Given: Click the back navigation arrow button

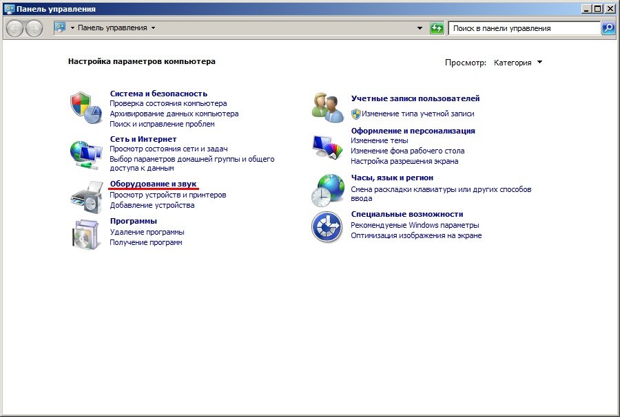Looking at the screenshot, I should 14,28.
